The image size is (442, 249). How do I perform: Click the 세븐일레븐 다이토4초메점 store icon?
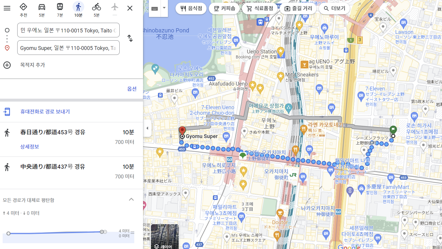tap(378, 239)
